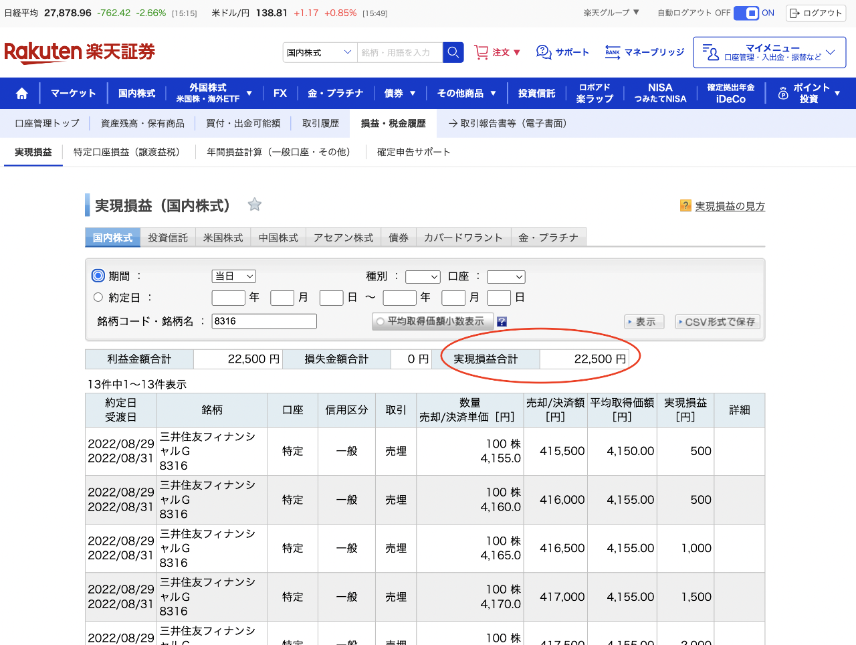Click the home icon in navigation bar
This screenshot has height=645, width=856.
point(21,94)
